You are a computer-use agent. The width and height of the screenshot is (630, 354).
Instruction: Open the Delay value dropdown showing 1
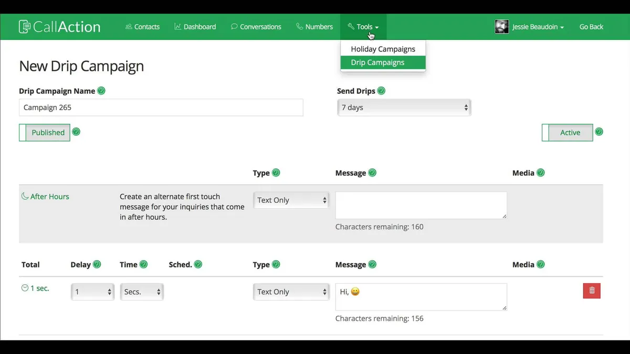click(92, 292)
